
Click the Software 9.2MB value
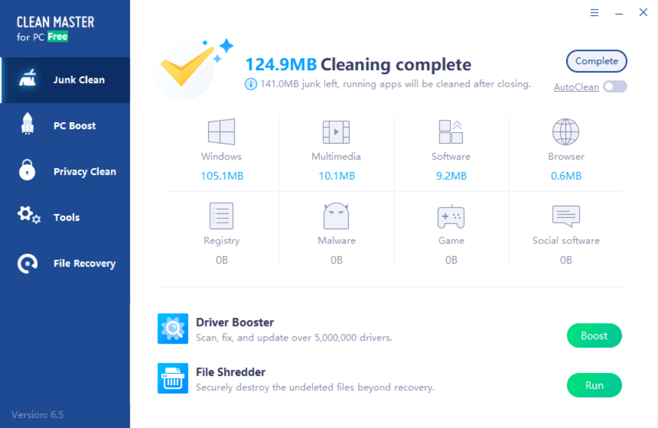[451, 176]
